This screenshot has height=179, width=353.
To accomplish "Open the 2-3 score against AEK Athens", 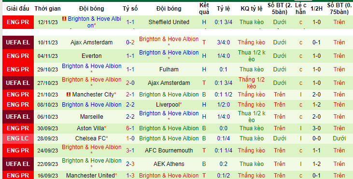I will pyautogui.click(x=130, y=164).
